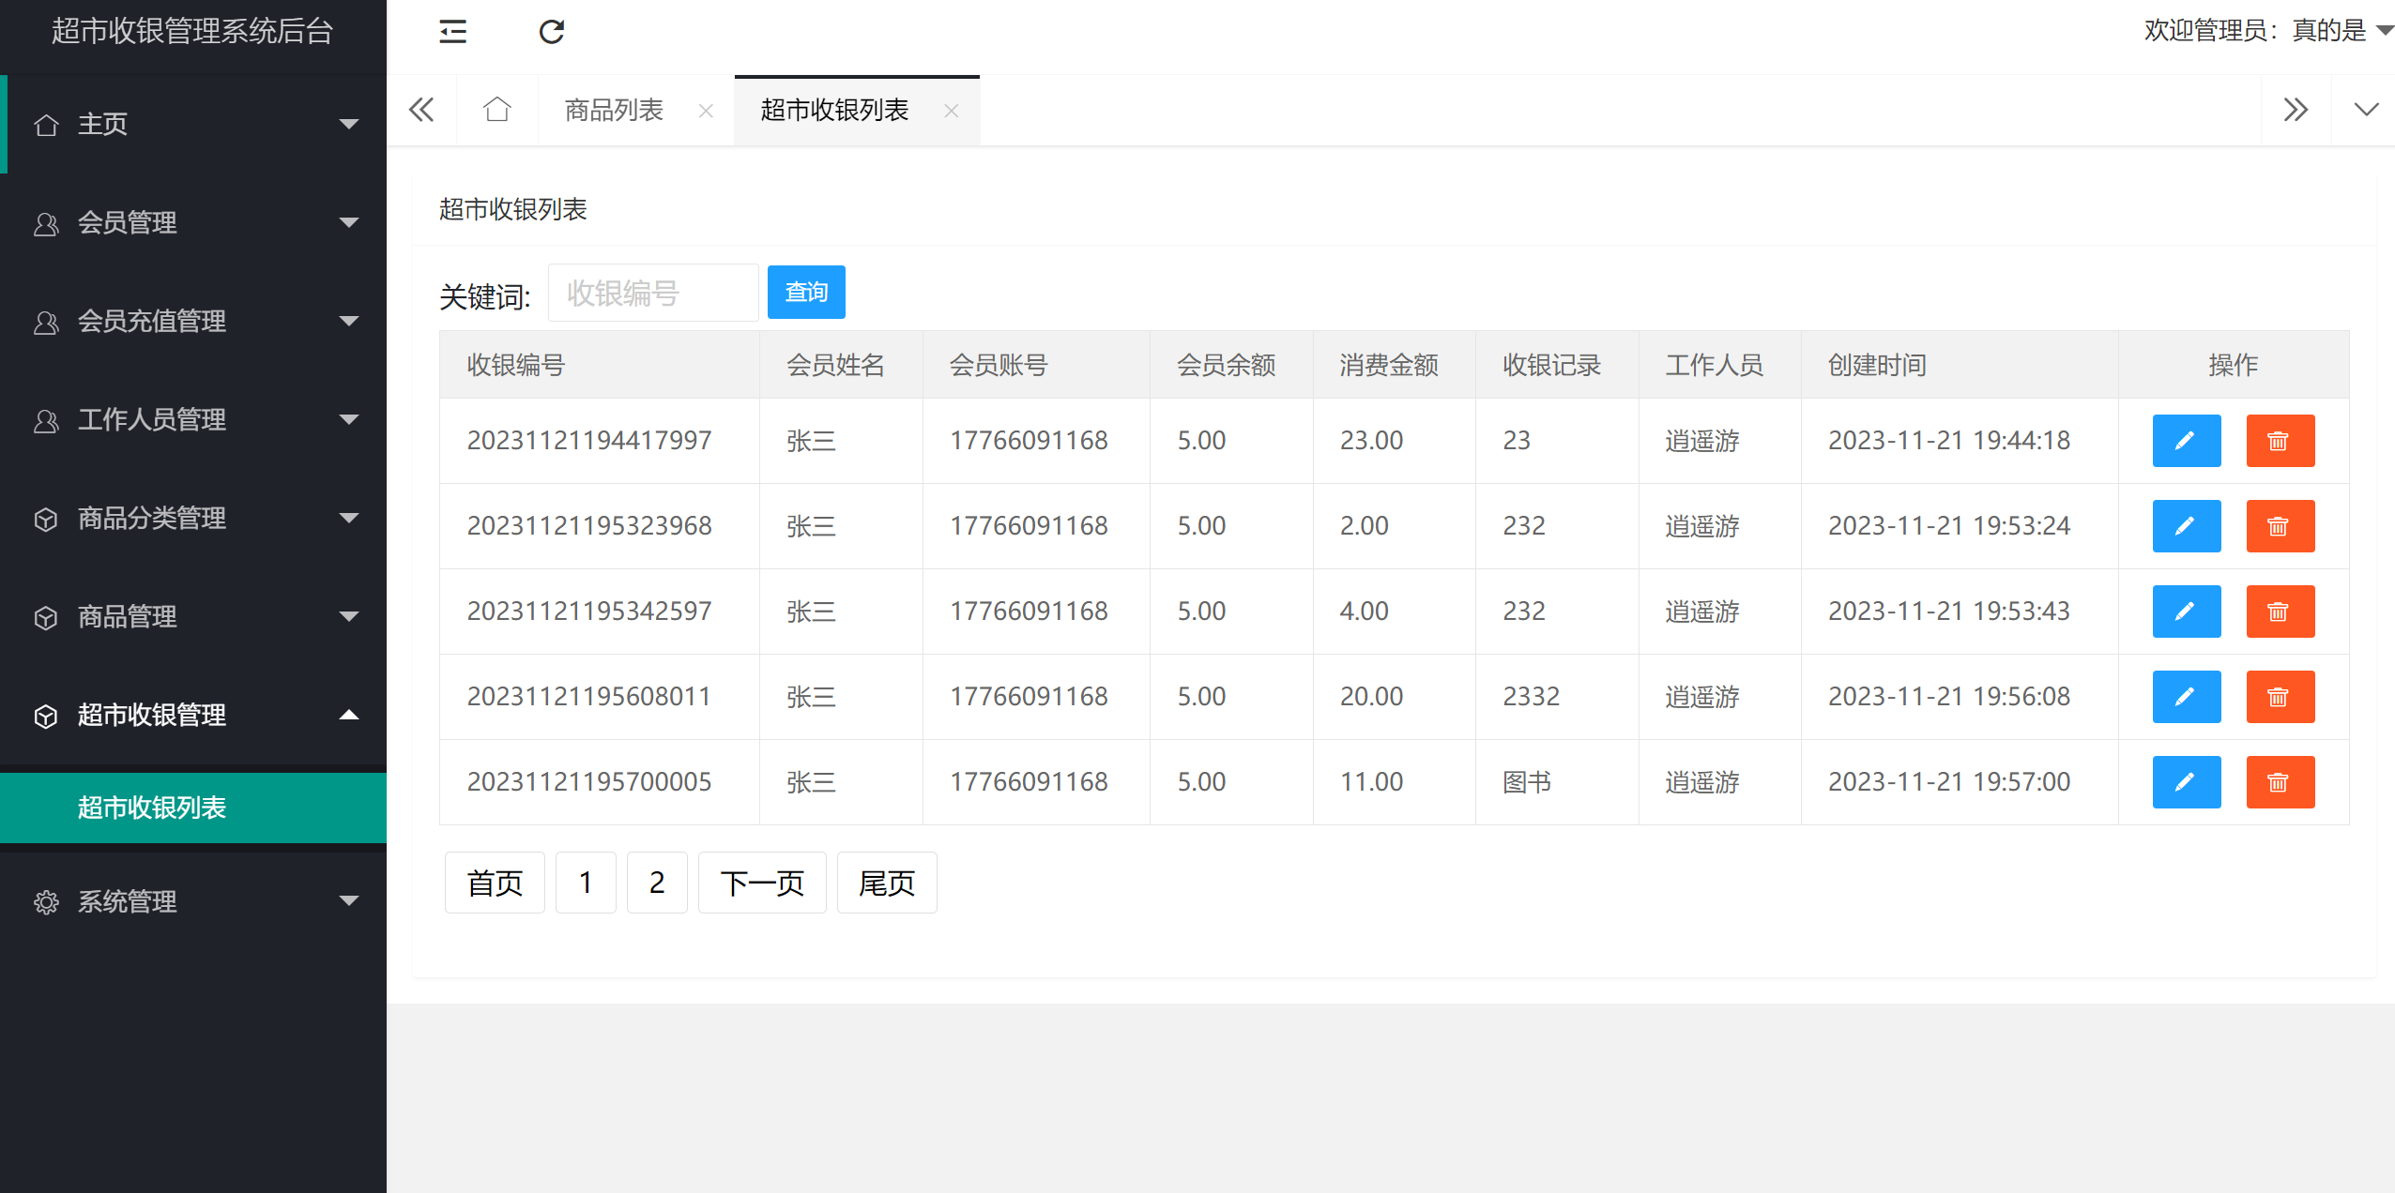Open page 2 of the cashier list

click(656, 882)
